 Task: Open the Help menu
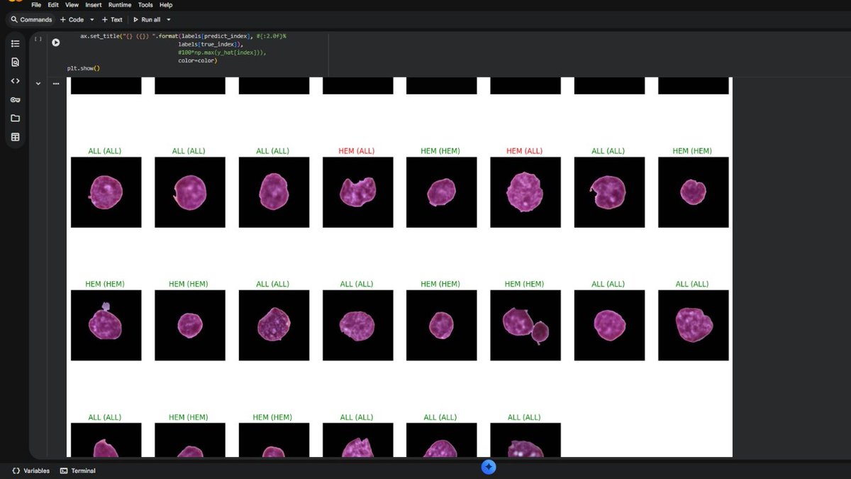click(x=166, y=5)
